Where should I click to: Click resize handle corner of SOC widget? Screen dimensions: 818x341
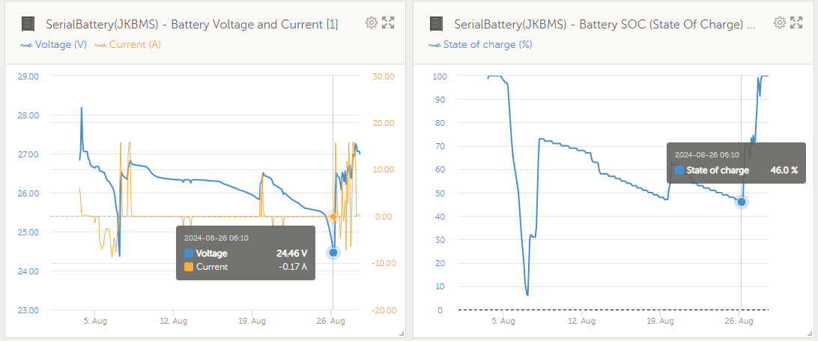pos(810,334)
